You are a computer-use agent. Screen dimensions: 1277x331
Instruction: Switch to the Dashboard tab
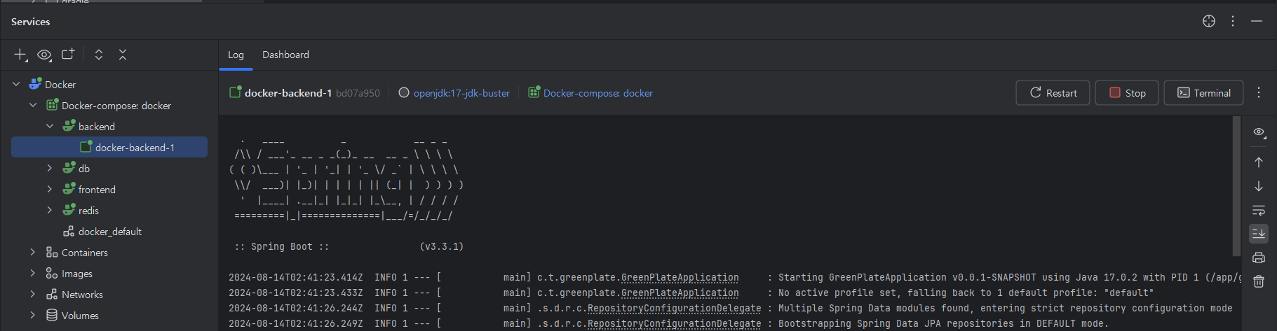(x=285, y=55)
